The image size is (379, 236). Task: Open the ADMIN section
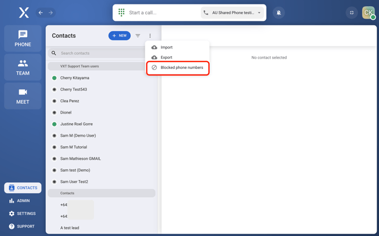coord(19,201)
